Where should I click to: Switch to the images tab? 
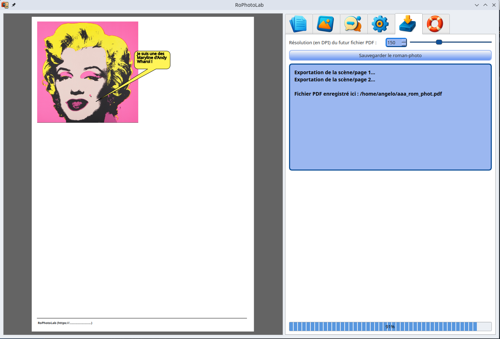tap(326, 24)
